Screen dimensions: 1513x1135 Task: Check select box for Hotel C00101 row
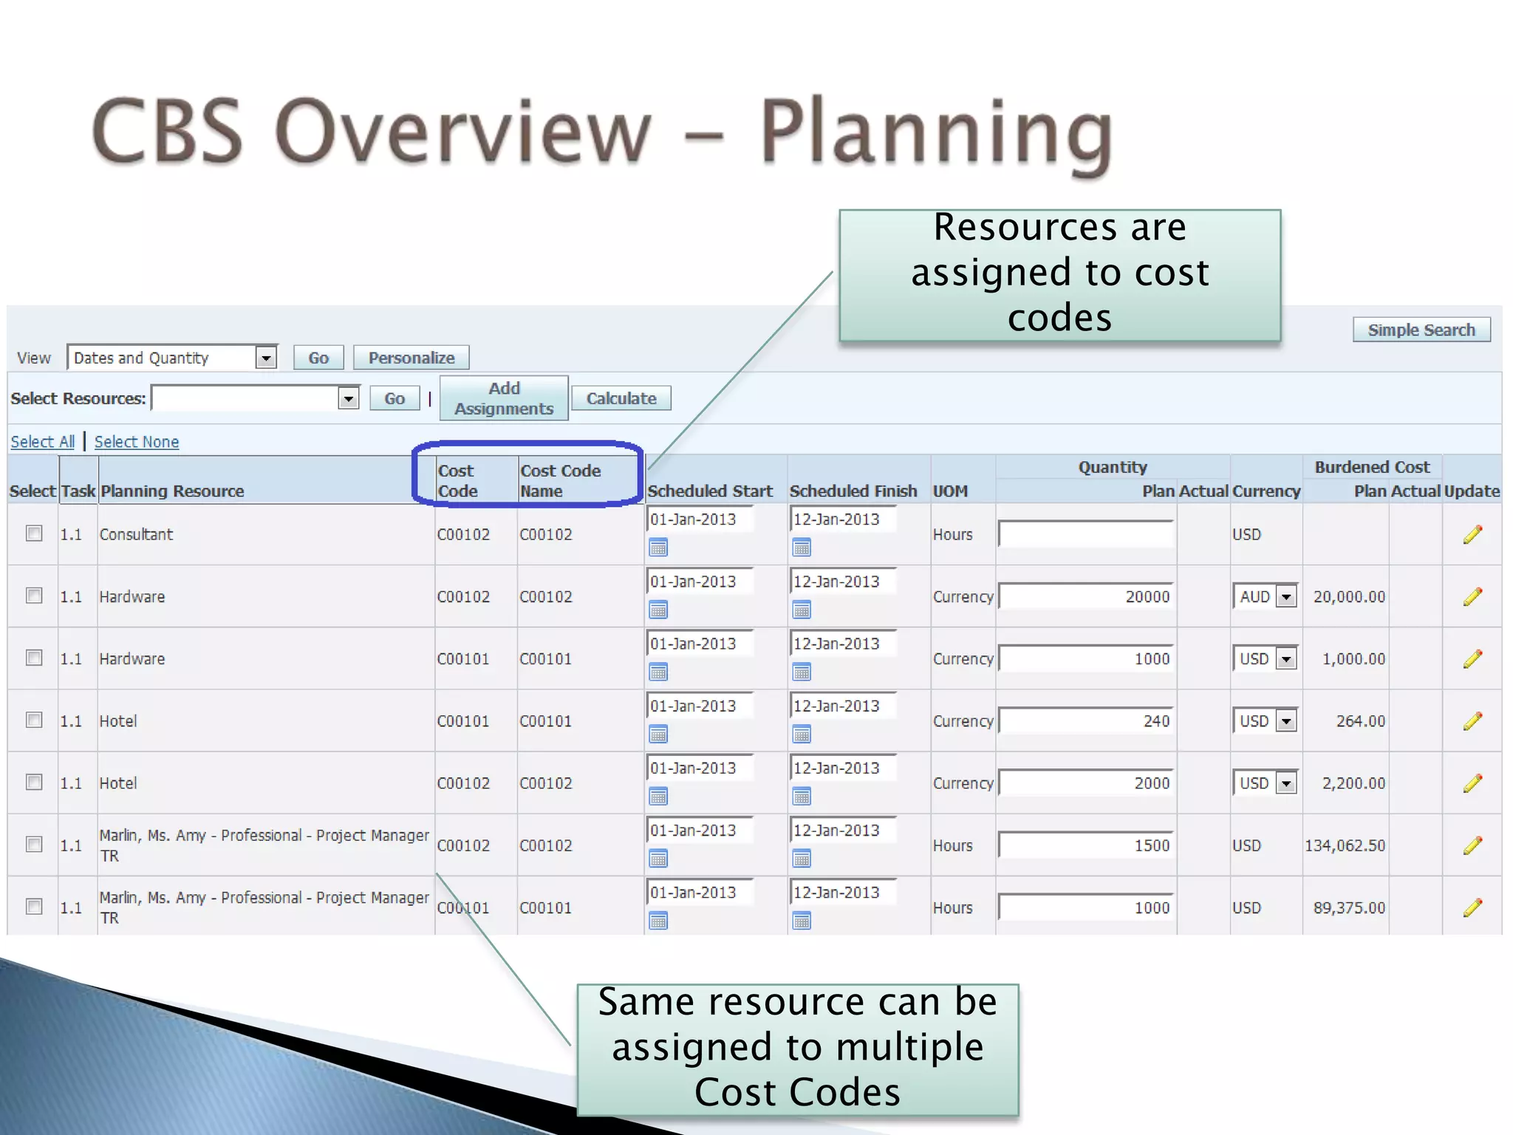pos(34,719)
